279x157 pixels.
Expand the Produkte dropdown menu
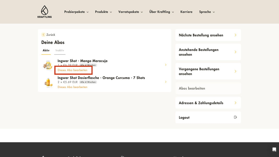click(103, 12)
